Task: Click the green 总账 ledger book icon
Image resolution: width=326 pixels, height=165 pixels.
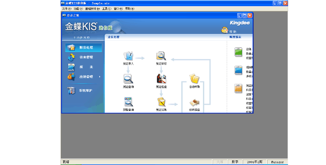Action: [x=238, y=52]
